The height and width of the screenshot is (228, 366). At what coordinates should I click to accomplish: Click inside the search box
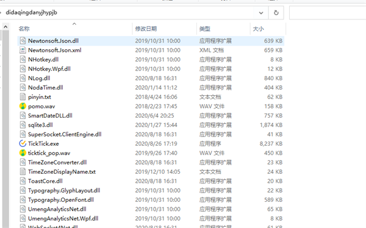(328, 13)
